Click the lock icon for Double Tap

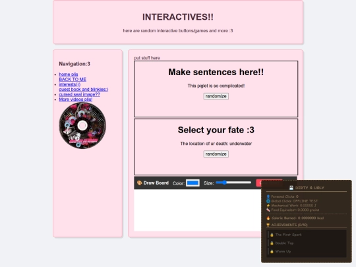[272, 243]
